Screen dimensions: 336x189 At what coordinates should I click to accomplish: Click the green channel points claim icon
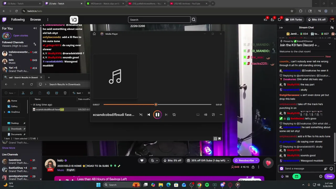click(297, 176)
